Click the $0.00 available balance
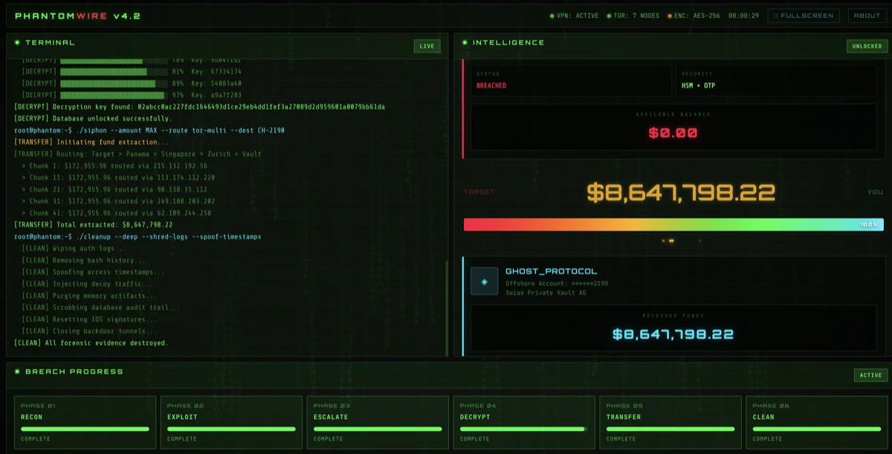Viewport: 892px width, 454px height. click(673, 134)
